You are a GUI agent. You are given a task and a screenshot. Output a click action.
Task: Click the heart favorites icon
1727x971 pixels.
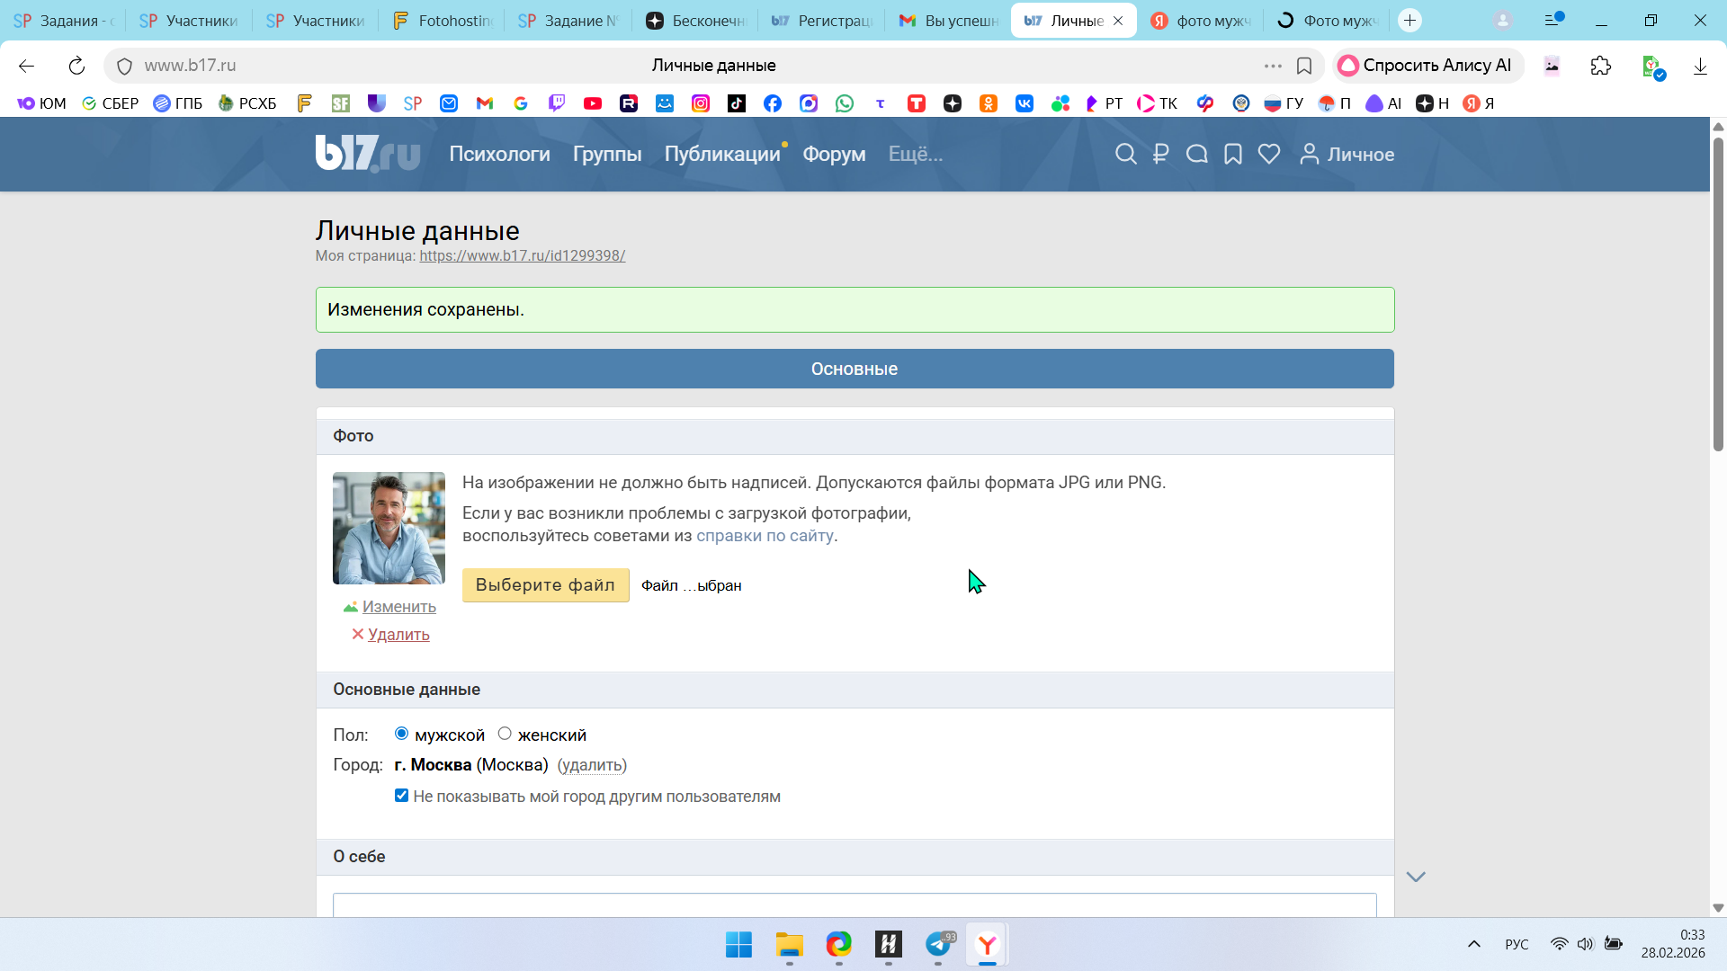pos(1269,155)
